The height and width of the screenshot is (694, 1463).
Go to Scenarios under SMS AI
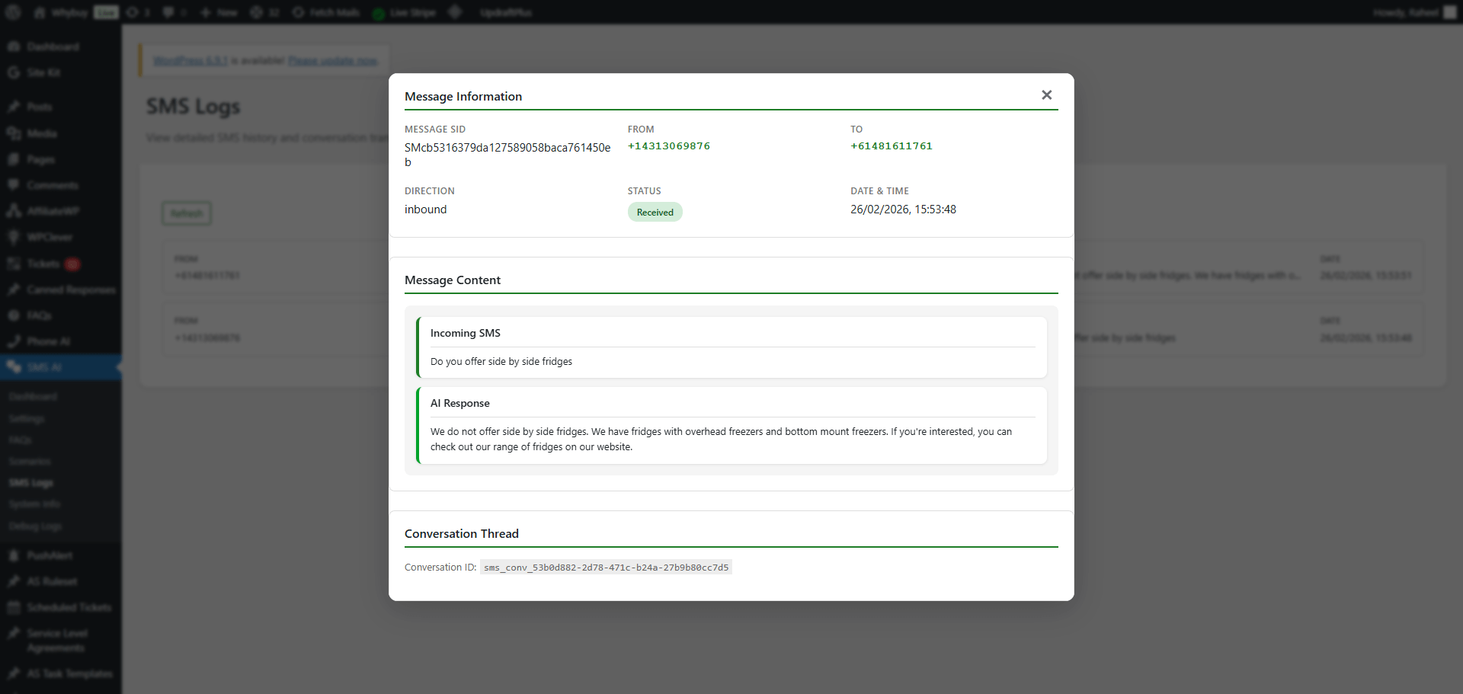[30, 462]
